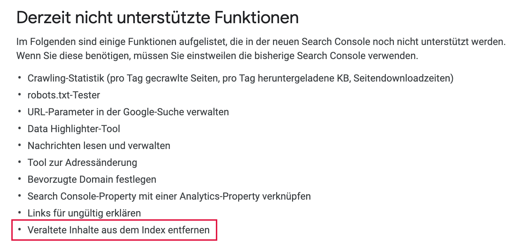
Task: Click "Tool zur Adressänderung" list item
Action: click(x=82, y=162)
